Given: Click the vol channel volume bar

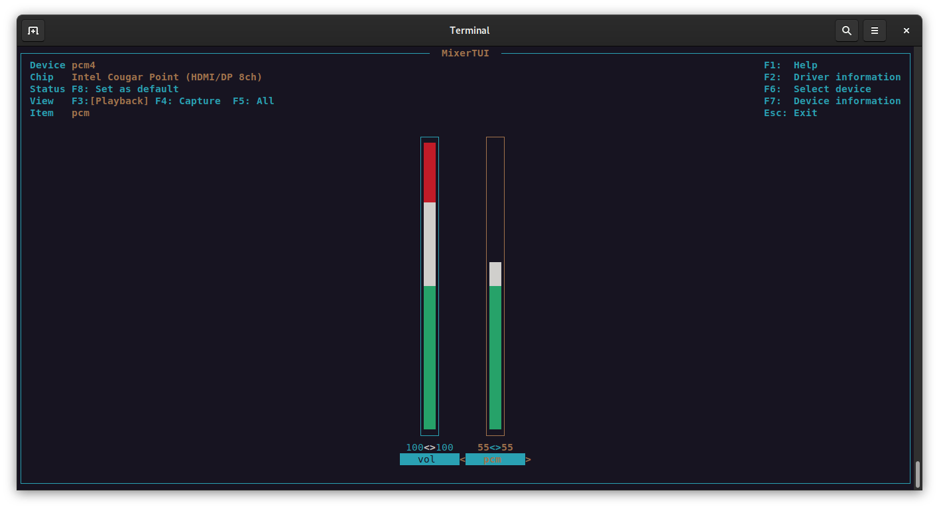Looking at the screenshot, I should [x=429, y=285].
